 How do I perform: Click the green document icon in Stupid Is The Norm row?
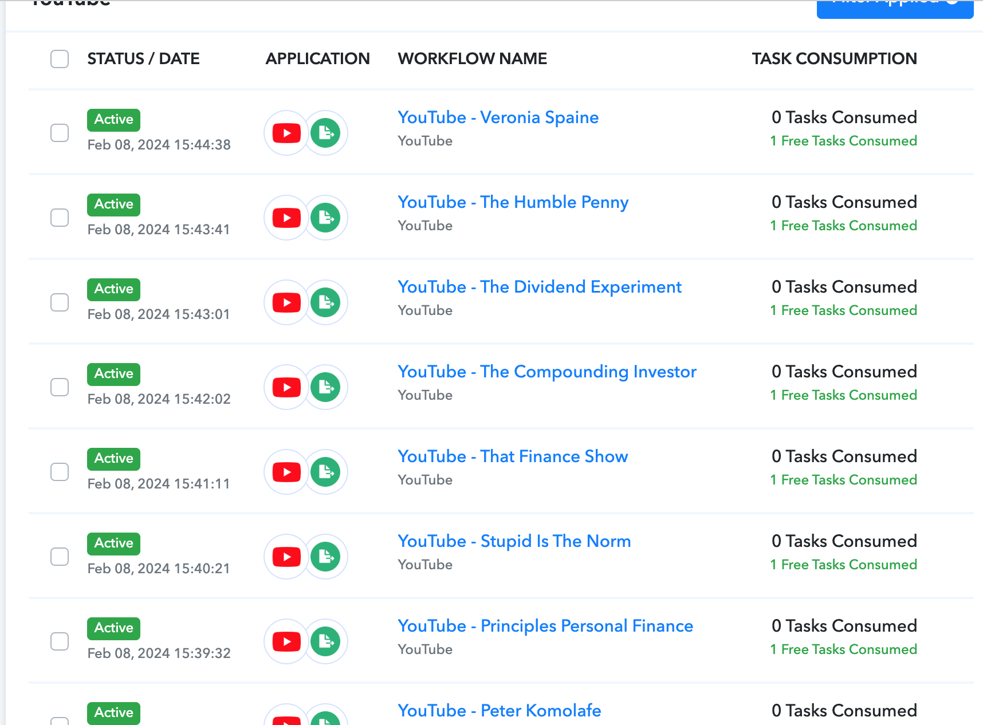coord(325,557)
